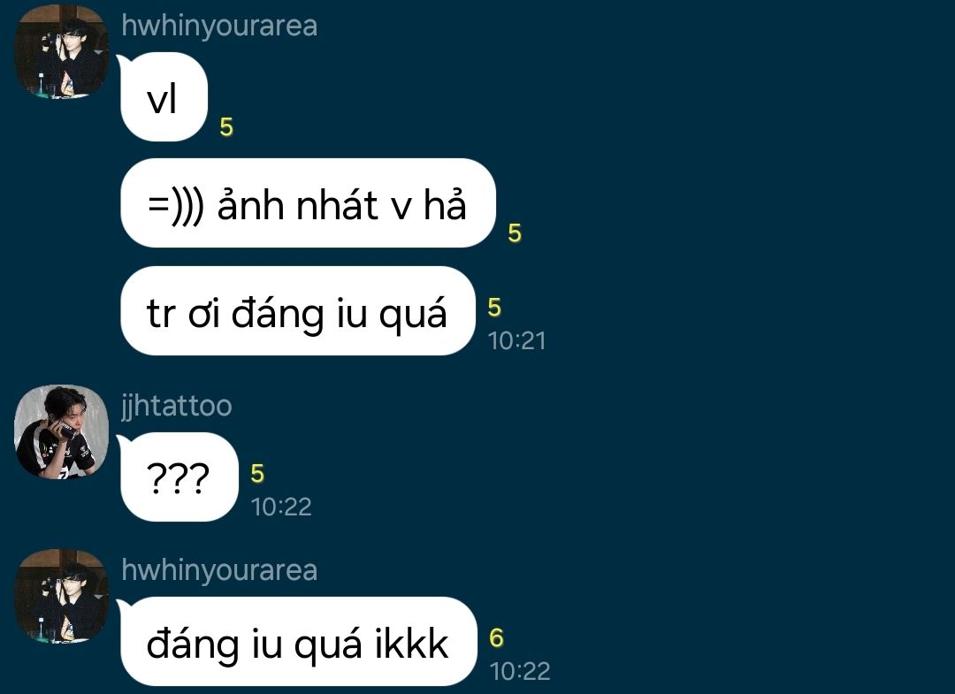Click the read count 5 beside "???"

[x=257, y=474]
